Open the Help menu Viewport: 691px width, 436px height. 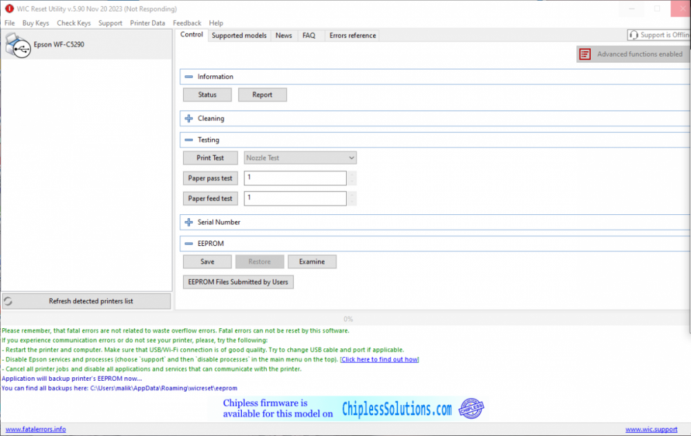tap(216, 23)
